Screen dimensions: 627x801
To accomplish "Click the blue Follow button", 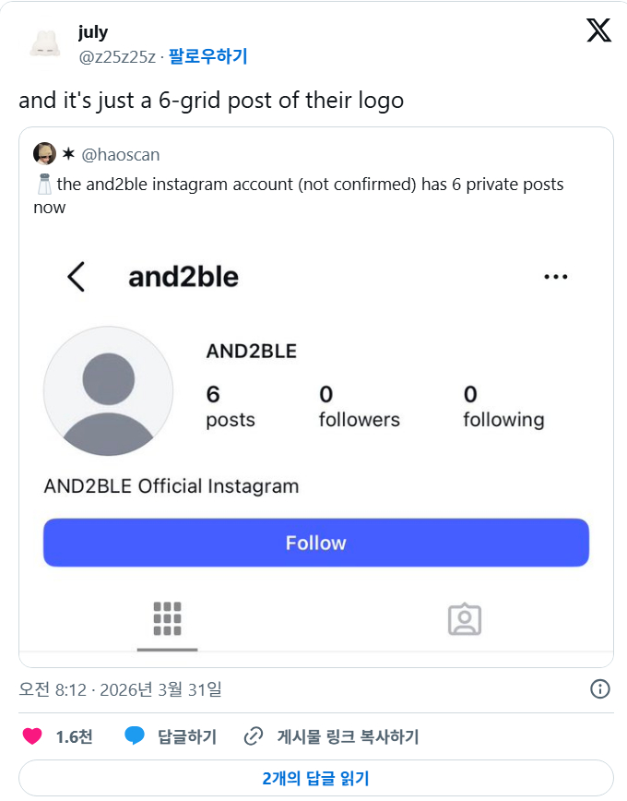I will tap(316, 543).
